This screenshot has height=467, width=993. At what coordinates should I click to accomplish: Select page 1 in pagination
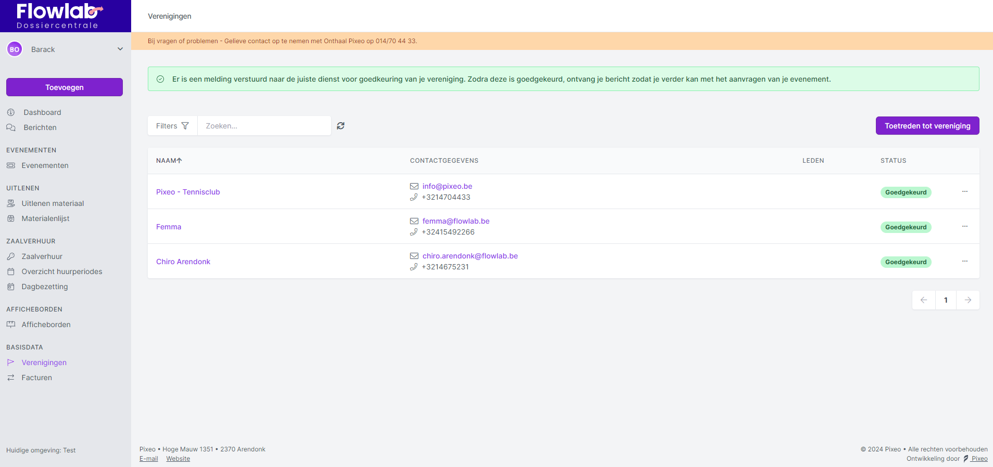click(x=946, y=300)
